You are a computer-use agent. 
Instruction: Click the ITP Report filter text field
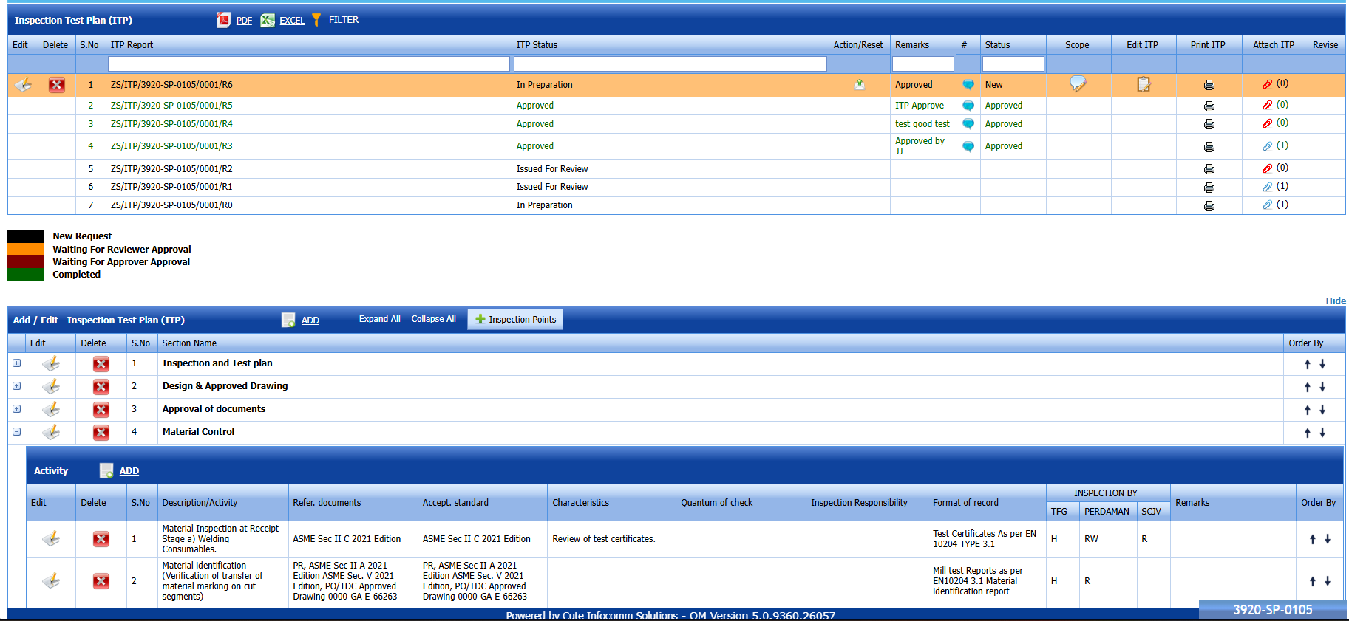point(308,64)
